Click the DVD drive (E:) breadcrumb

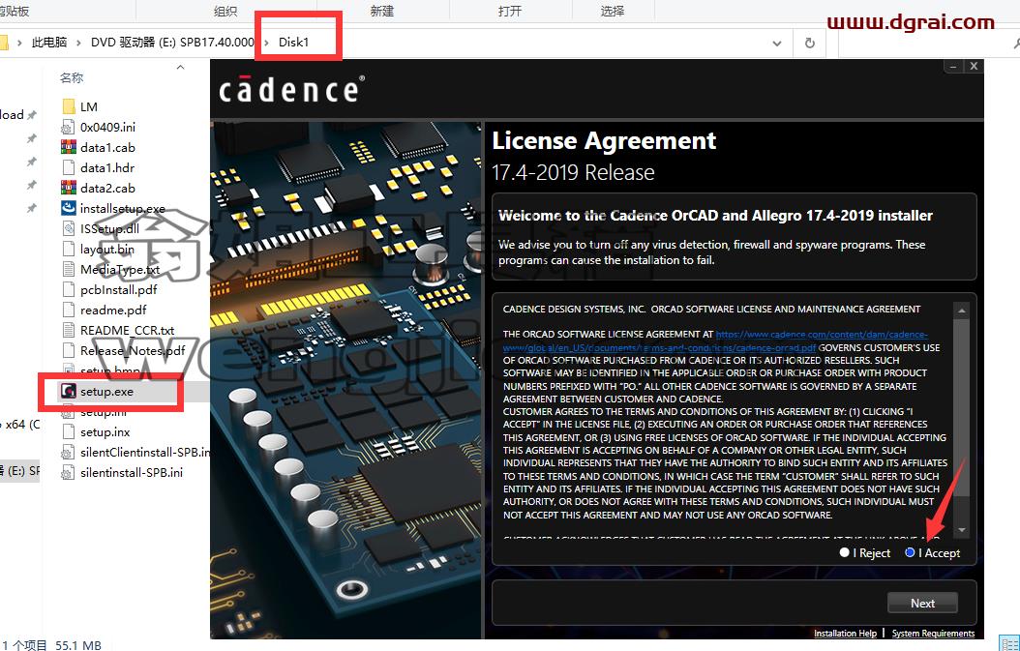(172, 43)
